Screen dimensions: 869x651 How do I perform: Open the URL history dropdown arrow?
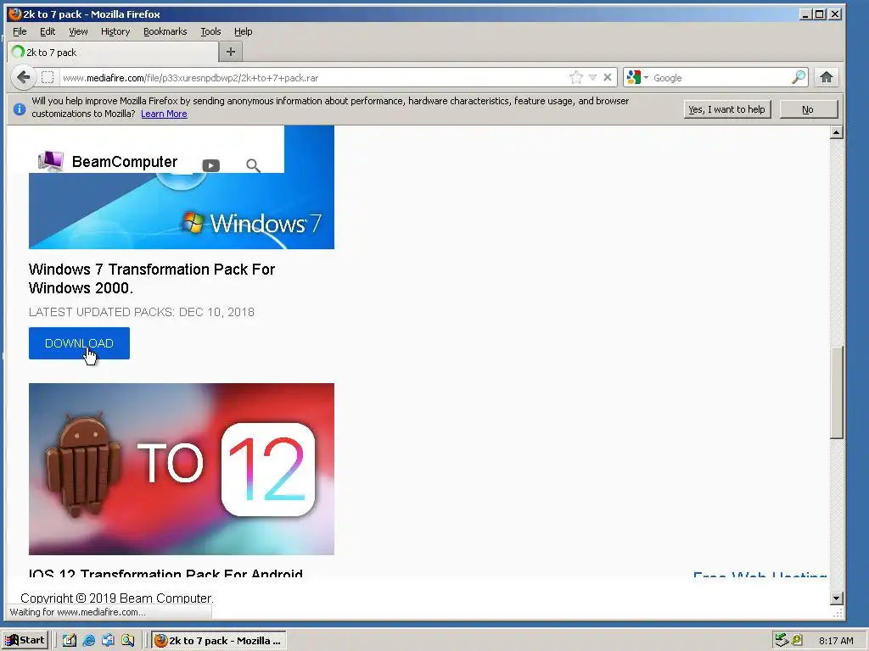click(592, 77)
